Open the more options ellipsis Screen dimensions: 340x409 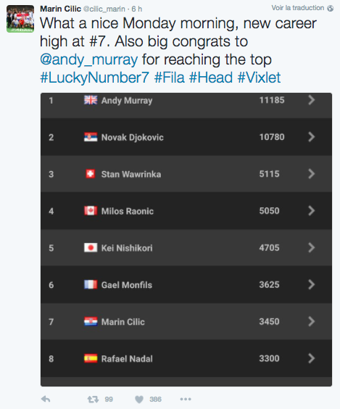[186, 399]
